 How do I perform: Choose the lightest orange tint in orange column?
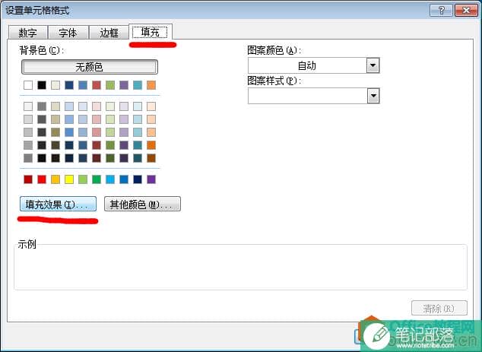point(151,106)
